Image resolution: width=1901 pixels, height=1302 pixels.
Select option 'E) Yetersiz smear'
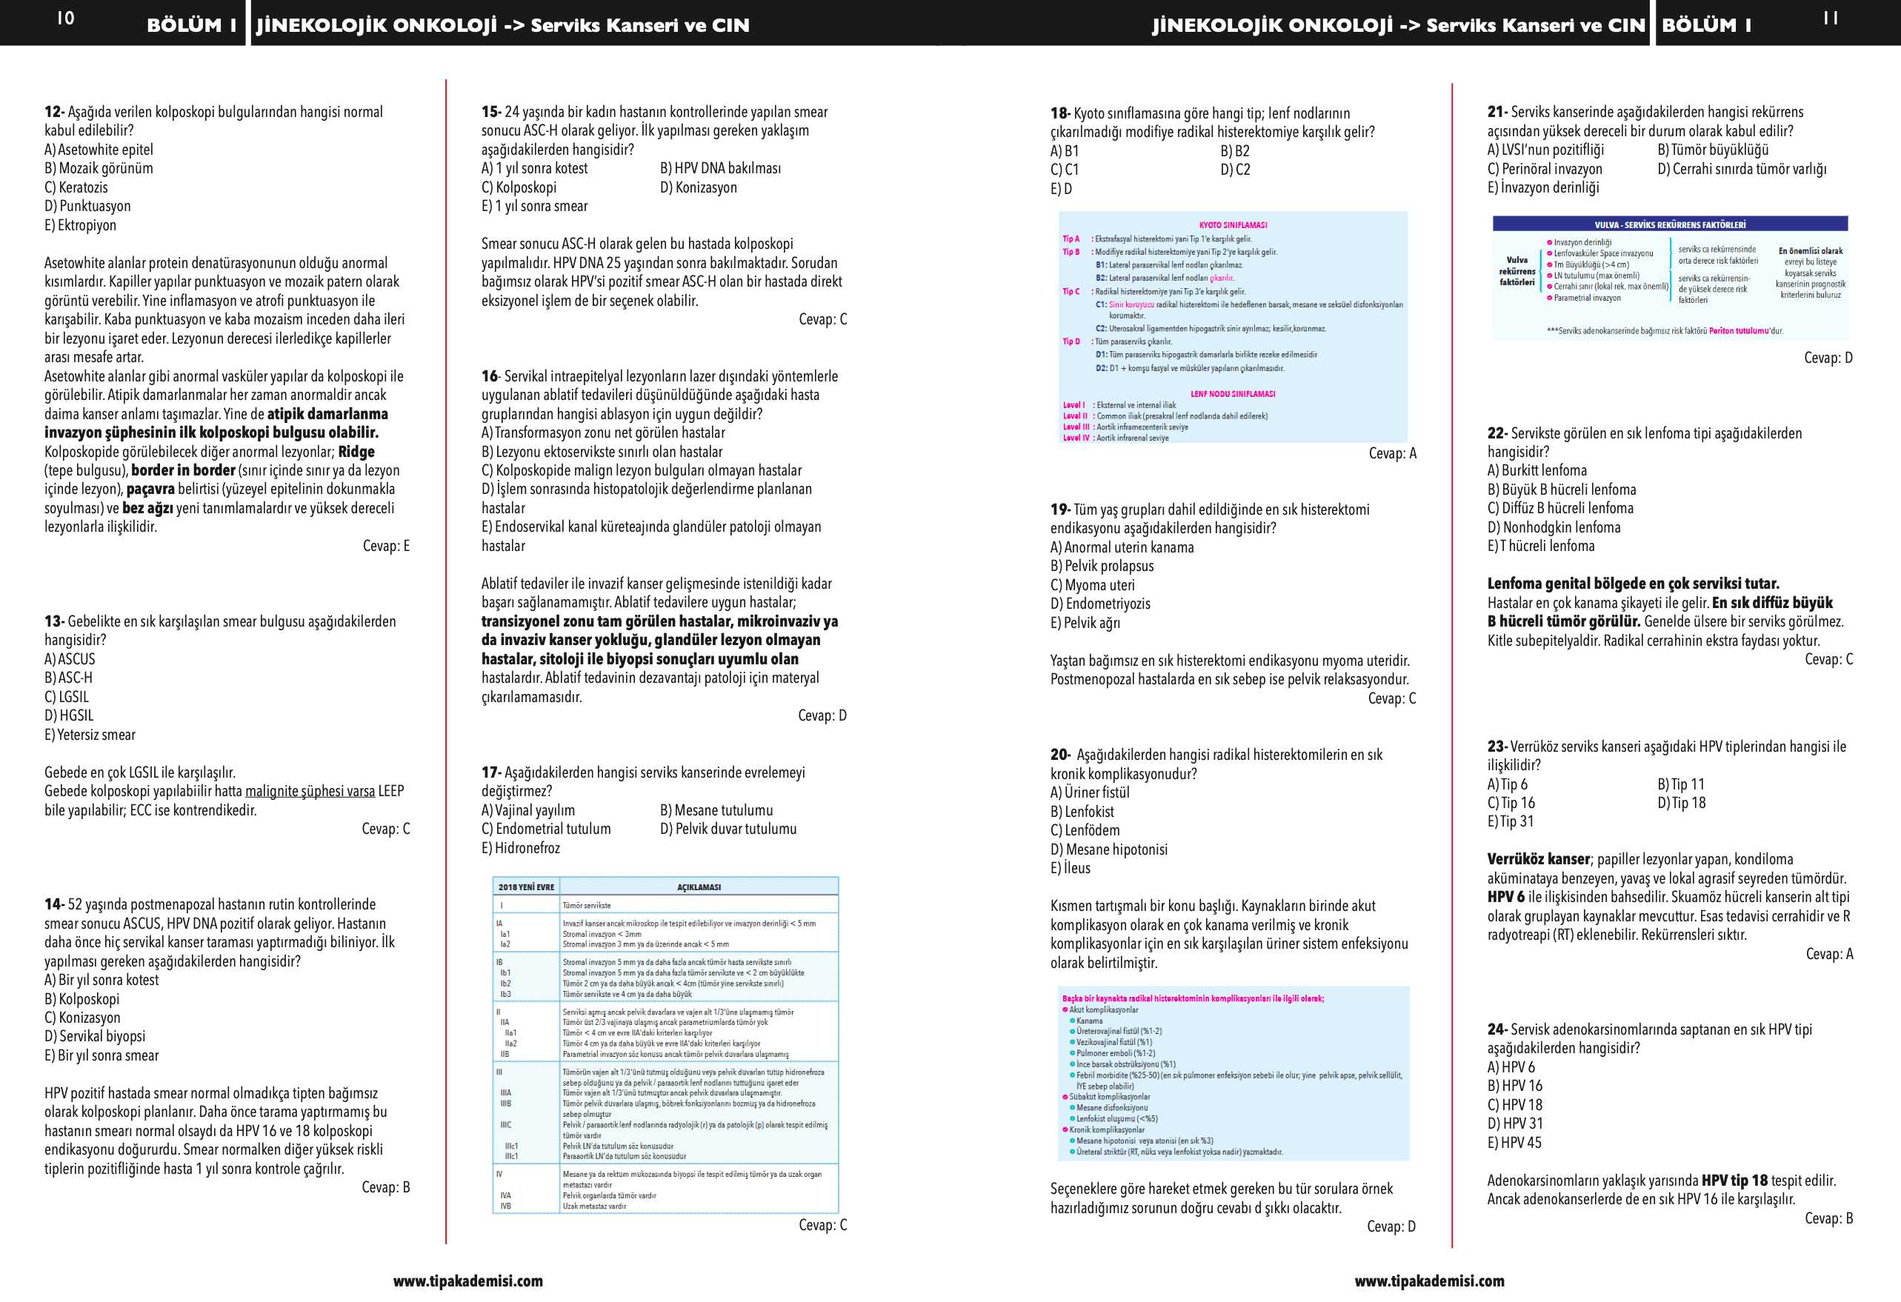[90, 735]
